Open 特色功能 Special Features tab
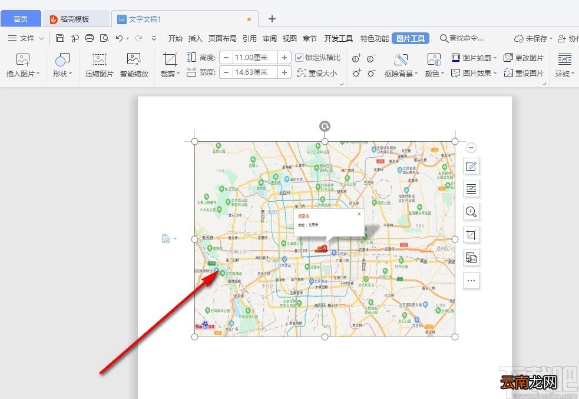 coord(375,38)
